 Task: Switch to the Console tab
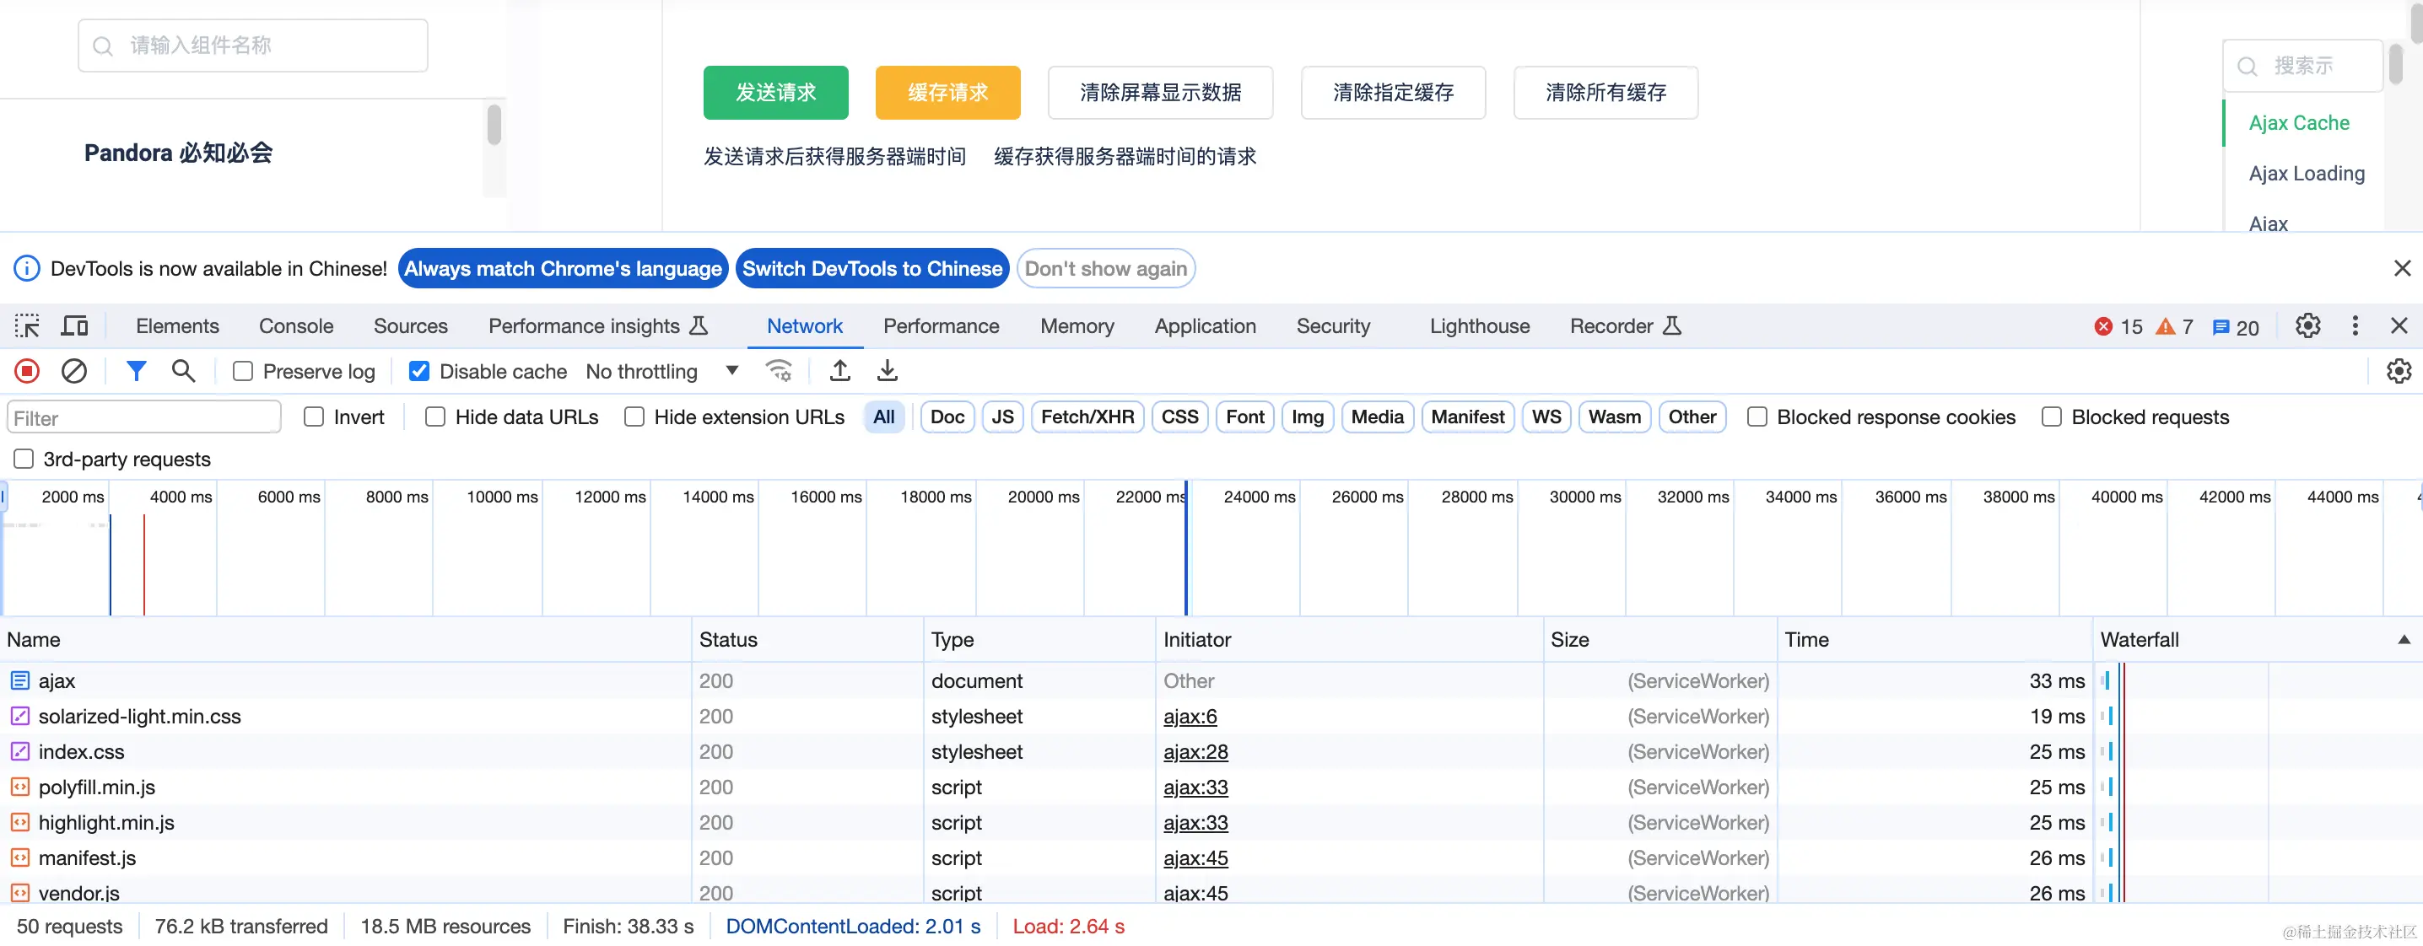pos(295,326)
